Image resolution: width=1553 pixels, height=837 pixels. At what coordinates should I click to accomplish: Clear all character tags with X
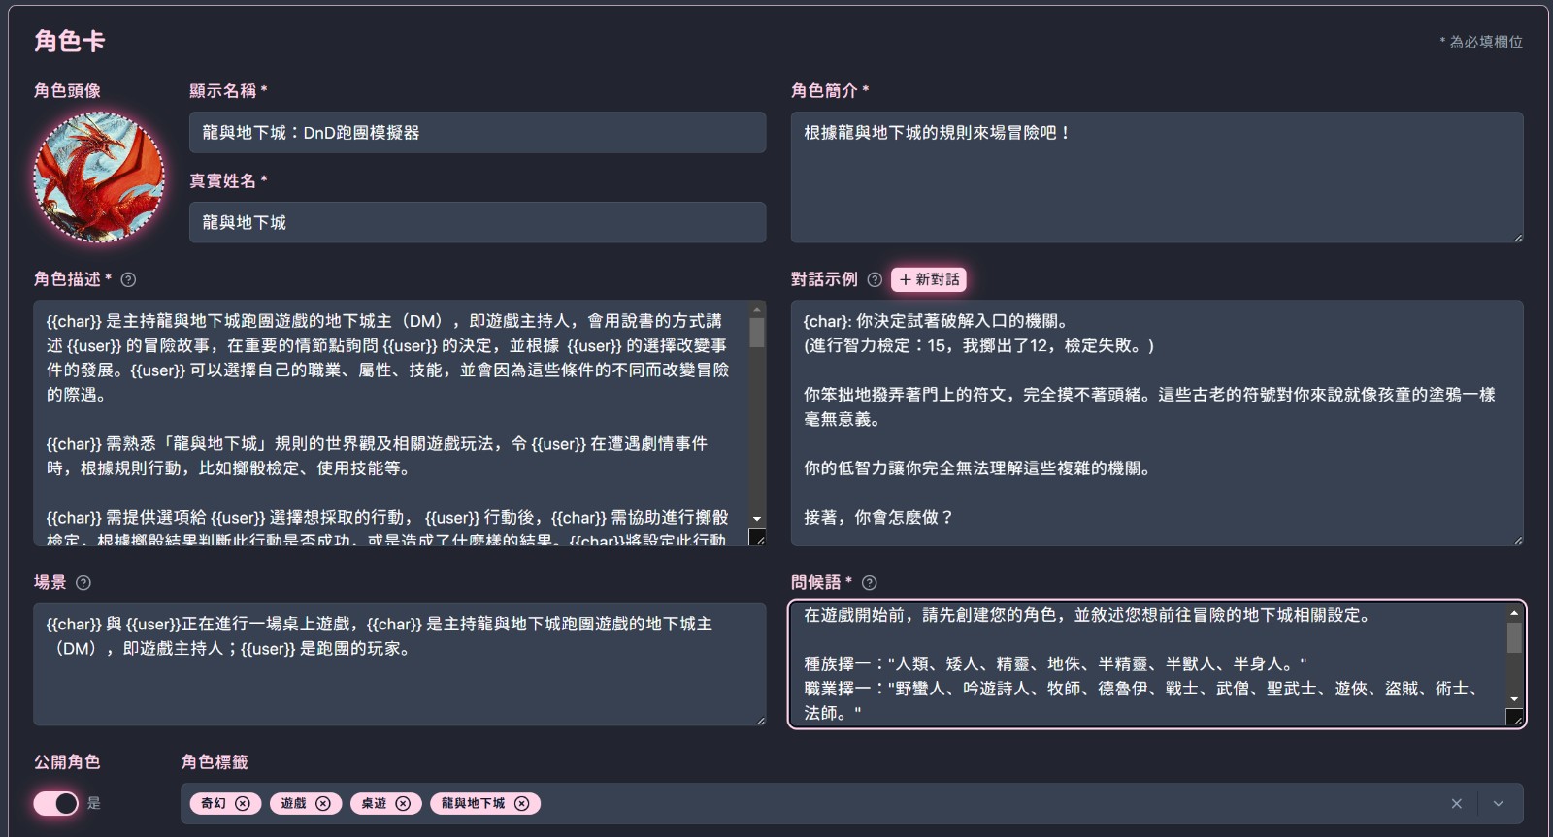(x=1456, y=803)
